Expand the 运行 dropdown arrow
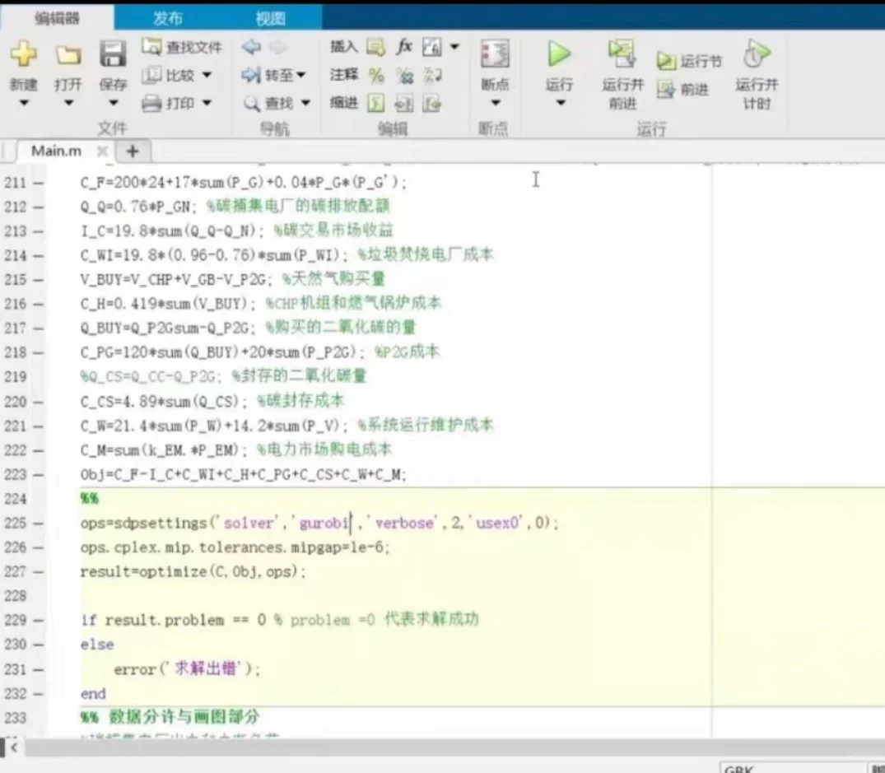This screenshot has height=773, width=885. pyautogui.click(x=561, y=103)
